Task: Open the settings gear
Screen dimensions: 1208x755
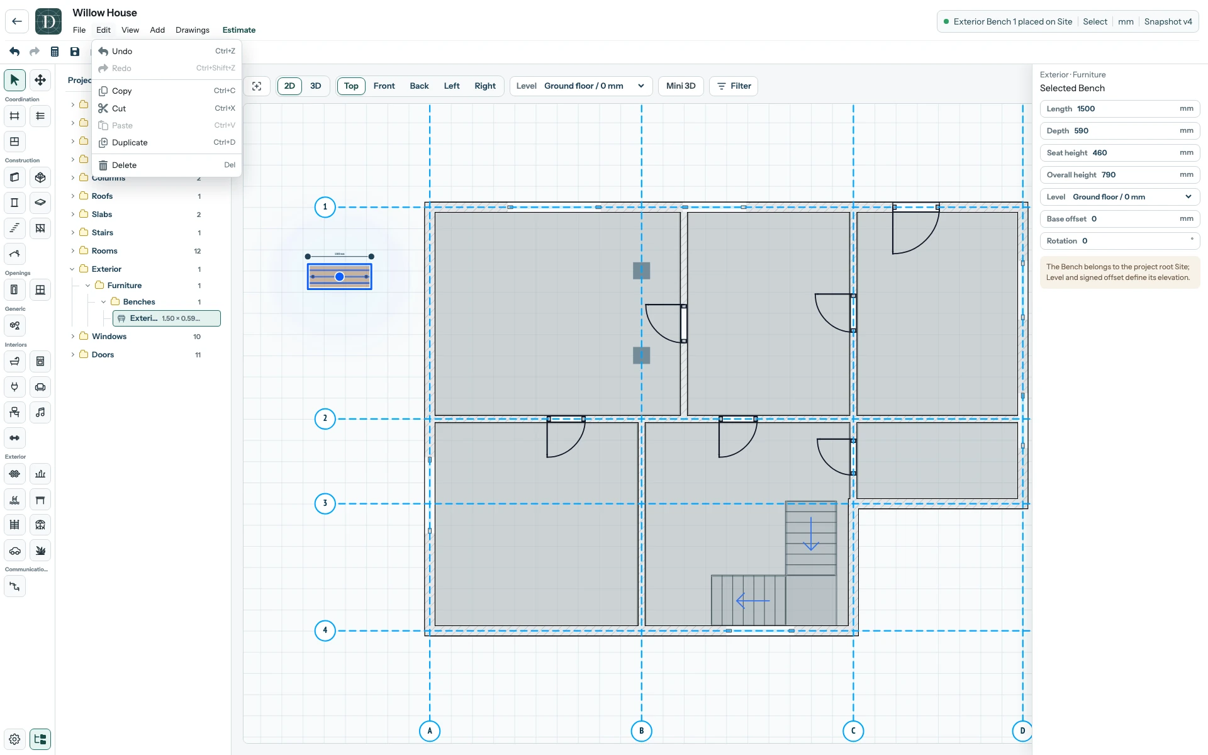Action: click(14, 739)
